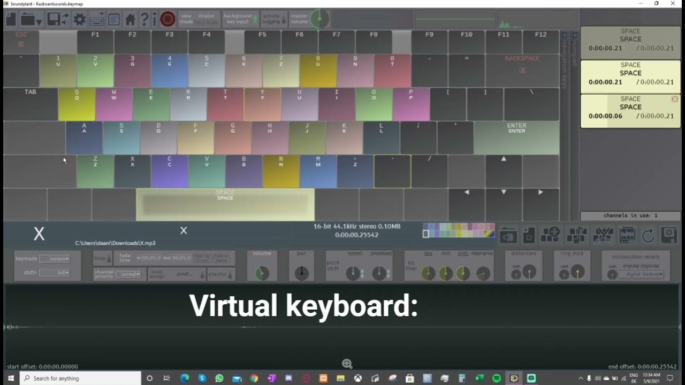This screenshot has width=685, height=385.
Task: Select the SPACE key on virtual keyboard
Action: (225, 204)
